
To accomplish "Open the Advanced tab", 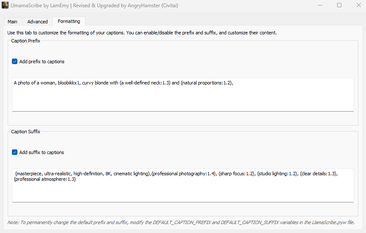I will point(37,22).
